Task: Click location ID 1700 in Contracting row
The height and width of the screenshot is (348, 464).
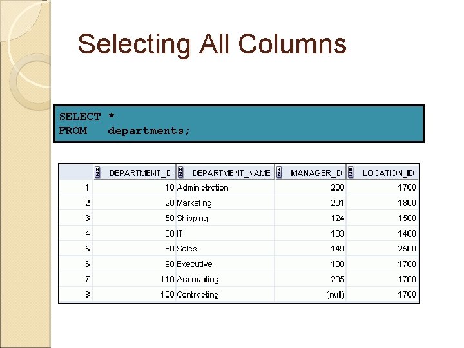Action: [x=382, y=295]
